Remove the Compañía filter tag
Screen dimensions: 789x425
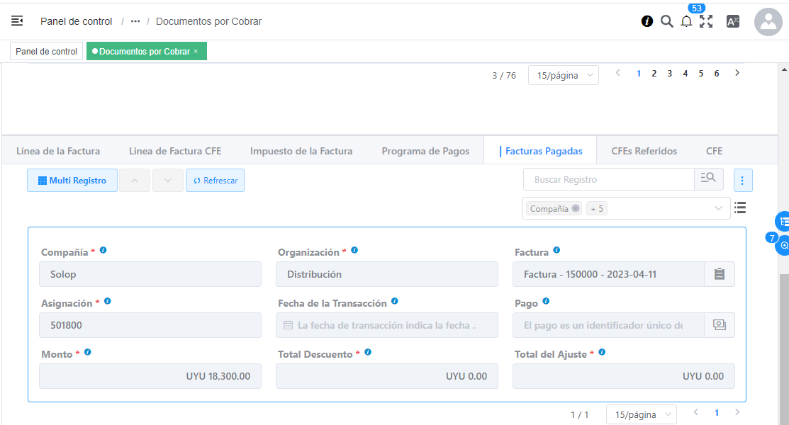[x=576, y=209]
